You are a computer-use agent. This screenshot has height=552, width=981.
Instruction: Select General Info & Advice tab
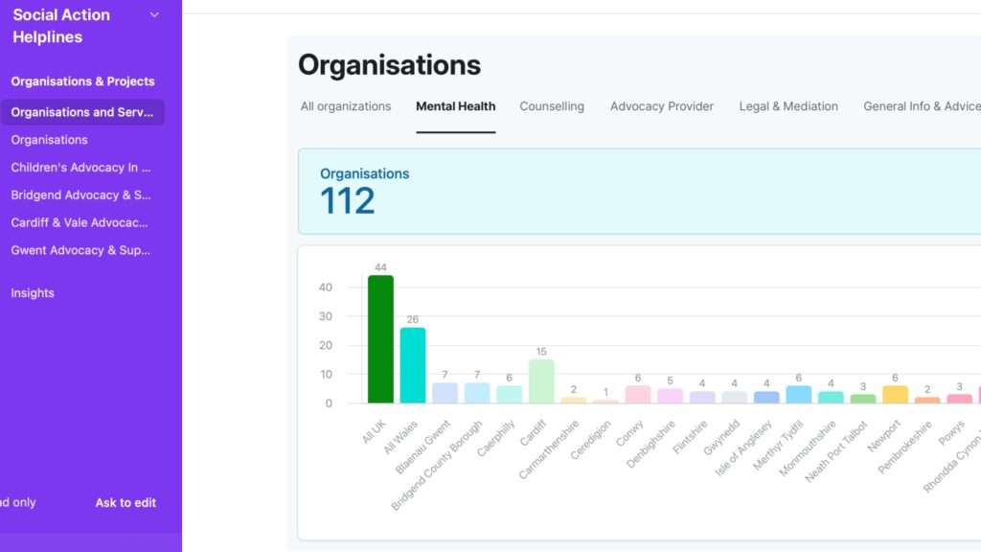coord(921,106)
